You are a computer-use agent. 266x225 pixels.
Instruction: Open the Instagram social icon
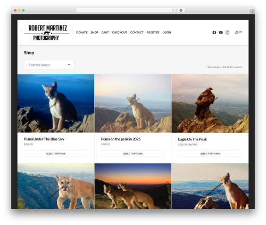(x=227, y=32)
